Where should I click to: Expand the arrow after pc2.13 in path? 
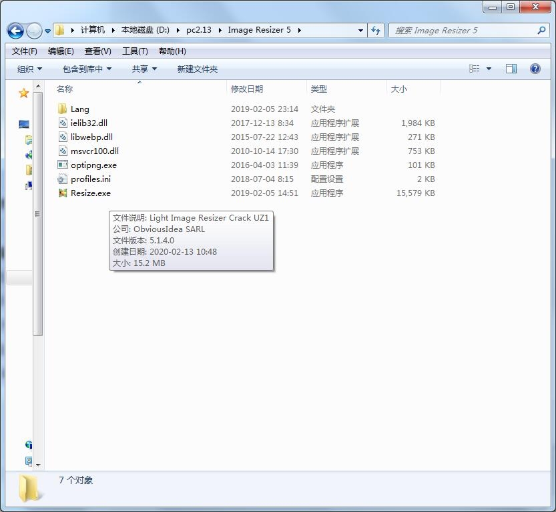point(220,31)
